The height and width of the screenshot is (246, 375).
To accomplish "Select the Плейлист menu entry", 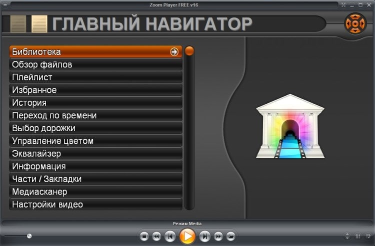I will coord(95,77).
